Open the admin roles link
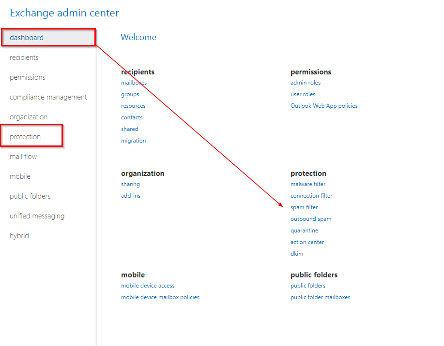Viewport: 444px width, 346px height. tap(306, 83)
